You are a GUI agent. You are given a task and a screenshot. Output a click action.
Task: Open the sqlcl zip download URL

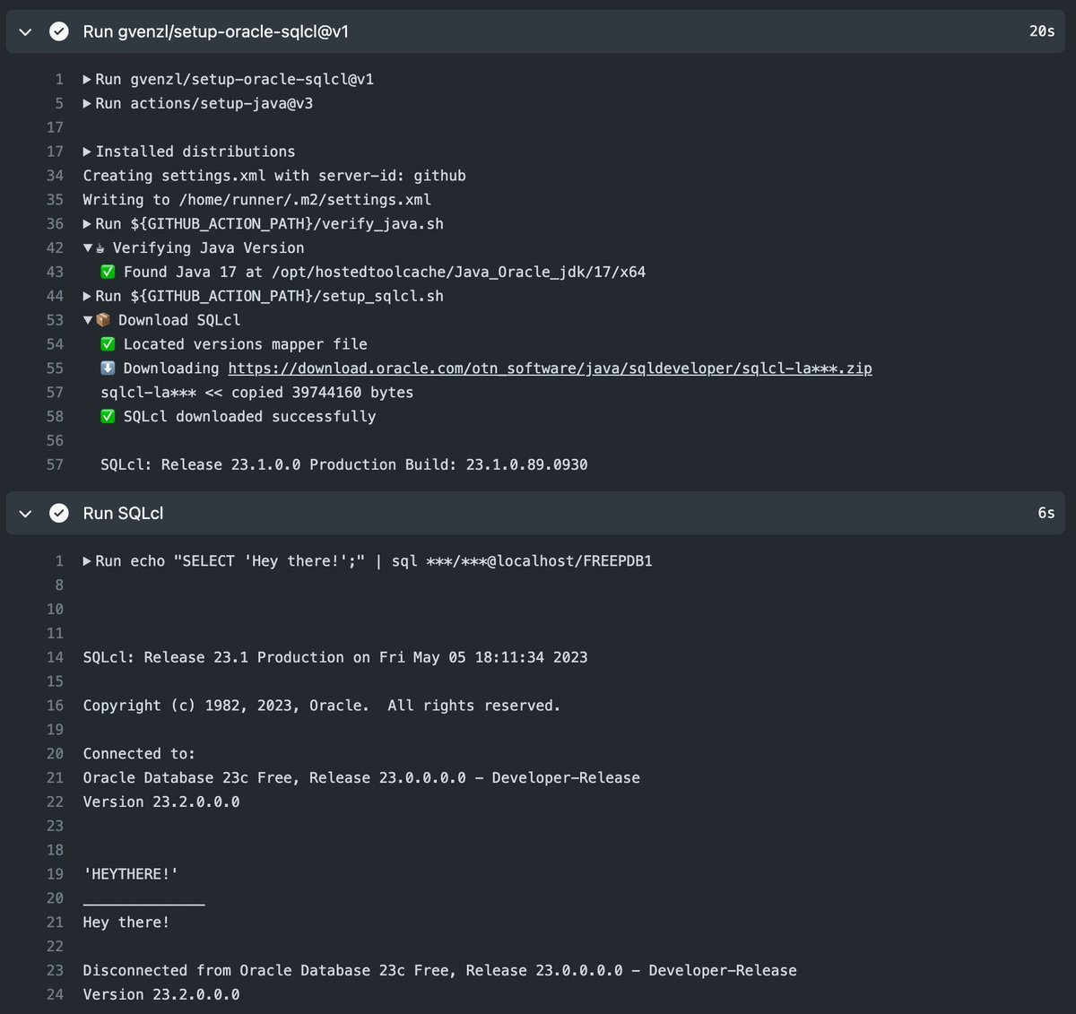550,368
